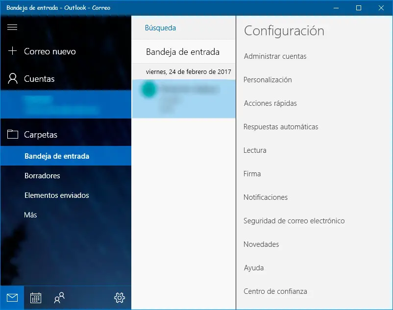Open Ayuda help link

254,268
